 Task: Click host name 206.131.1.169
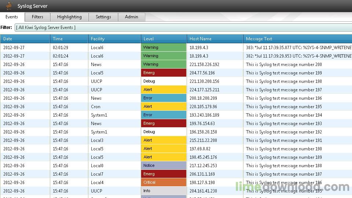coord(202,174)
